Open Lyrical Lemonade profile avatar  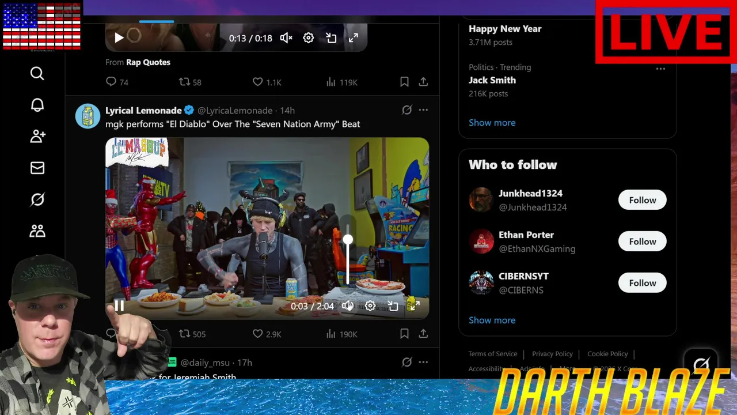[x=88, y=116]
